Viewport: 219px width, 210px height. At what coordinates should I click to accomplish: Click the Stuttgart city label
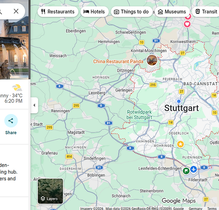(181, 108)
